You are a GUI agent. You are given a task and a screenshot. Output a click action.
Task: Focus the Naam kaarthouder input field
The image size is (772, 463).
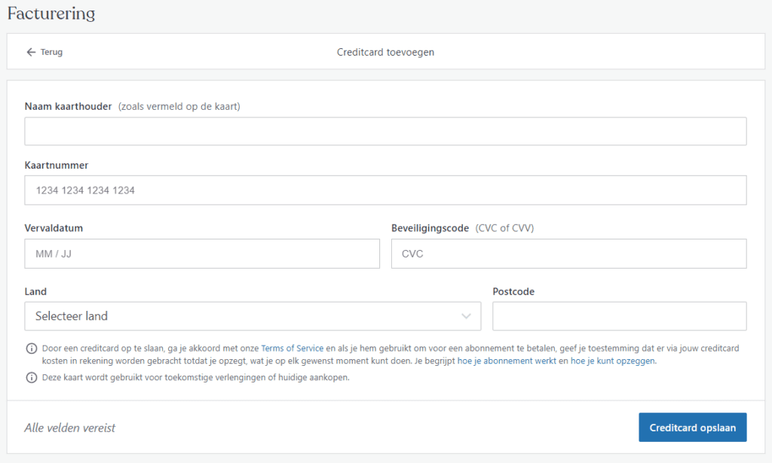tap(385, 131)
